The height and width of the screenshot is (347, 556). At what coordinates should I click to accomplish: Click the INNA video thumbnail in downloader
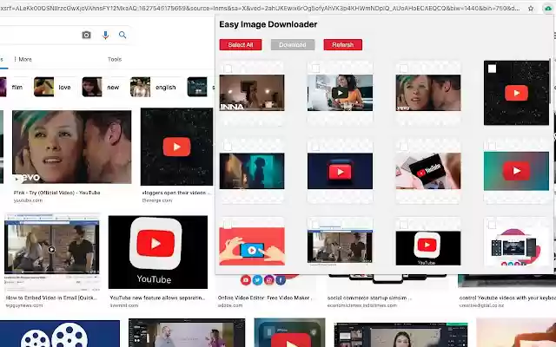tap(252, 93)
